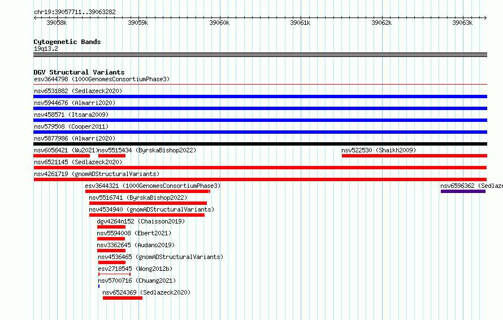This screenshot has height=320, width=503.
Task: Click the 19q13.2 cytogenetic band bar
Action: tap(260, 55)
